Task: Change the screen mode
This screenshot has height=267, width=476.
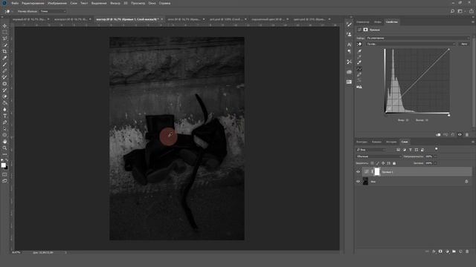Action: coord(4,181)
